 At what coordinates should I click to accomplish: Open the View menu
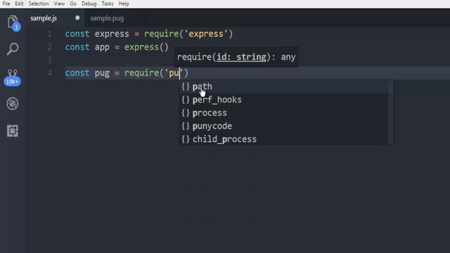point(59,4)
